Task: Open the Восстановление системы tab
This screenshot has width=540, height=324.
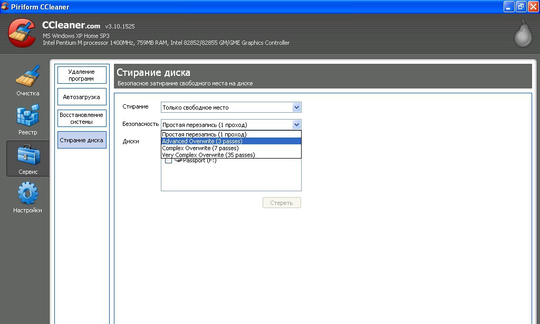Action: [x=82, y=119]
